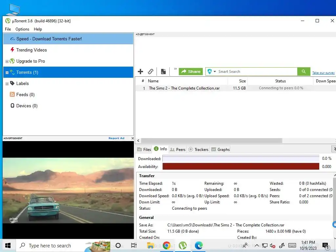Click the Save As file path text
Screen dimensions: 336x252
pos(226,225)
